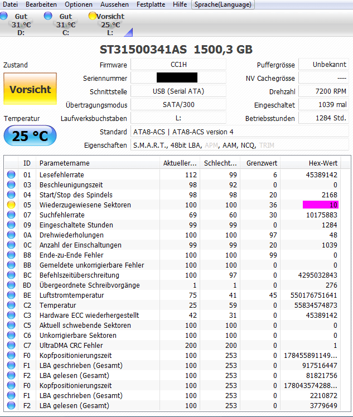Click status orb of Gemeldete unkorrigierbare Fehler
Viewport: 353px width, 417px height.
point(11,265)
